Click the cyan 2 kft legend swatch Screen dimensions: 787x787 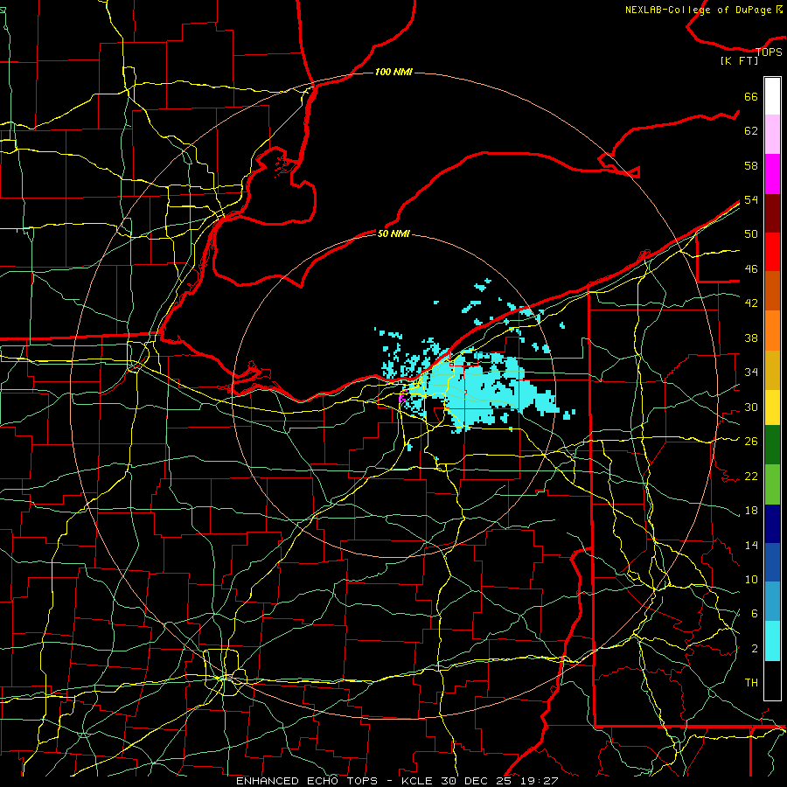point(772,641)
